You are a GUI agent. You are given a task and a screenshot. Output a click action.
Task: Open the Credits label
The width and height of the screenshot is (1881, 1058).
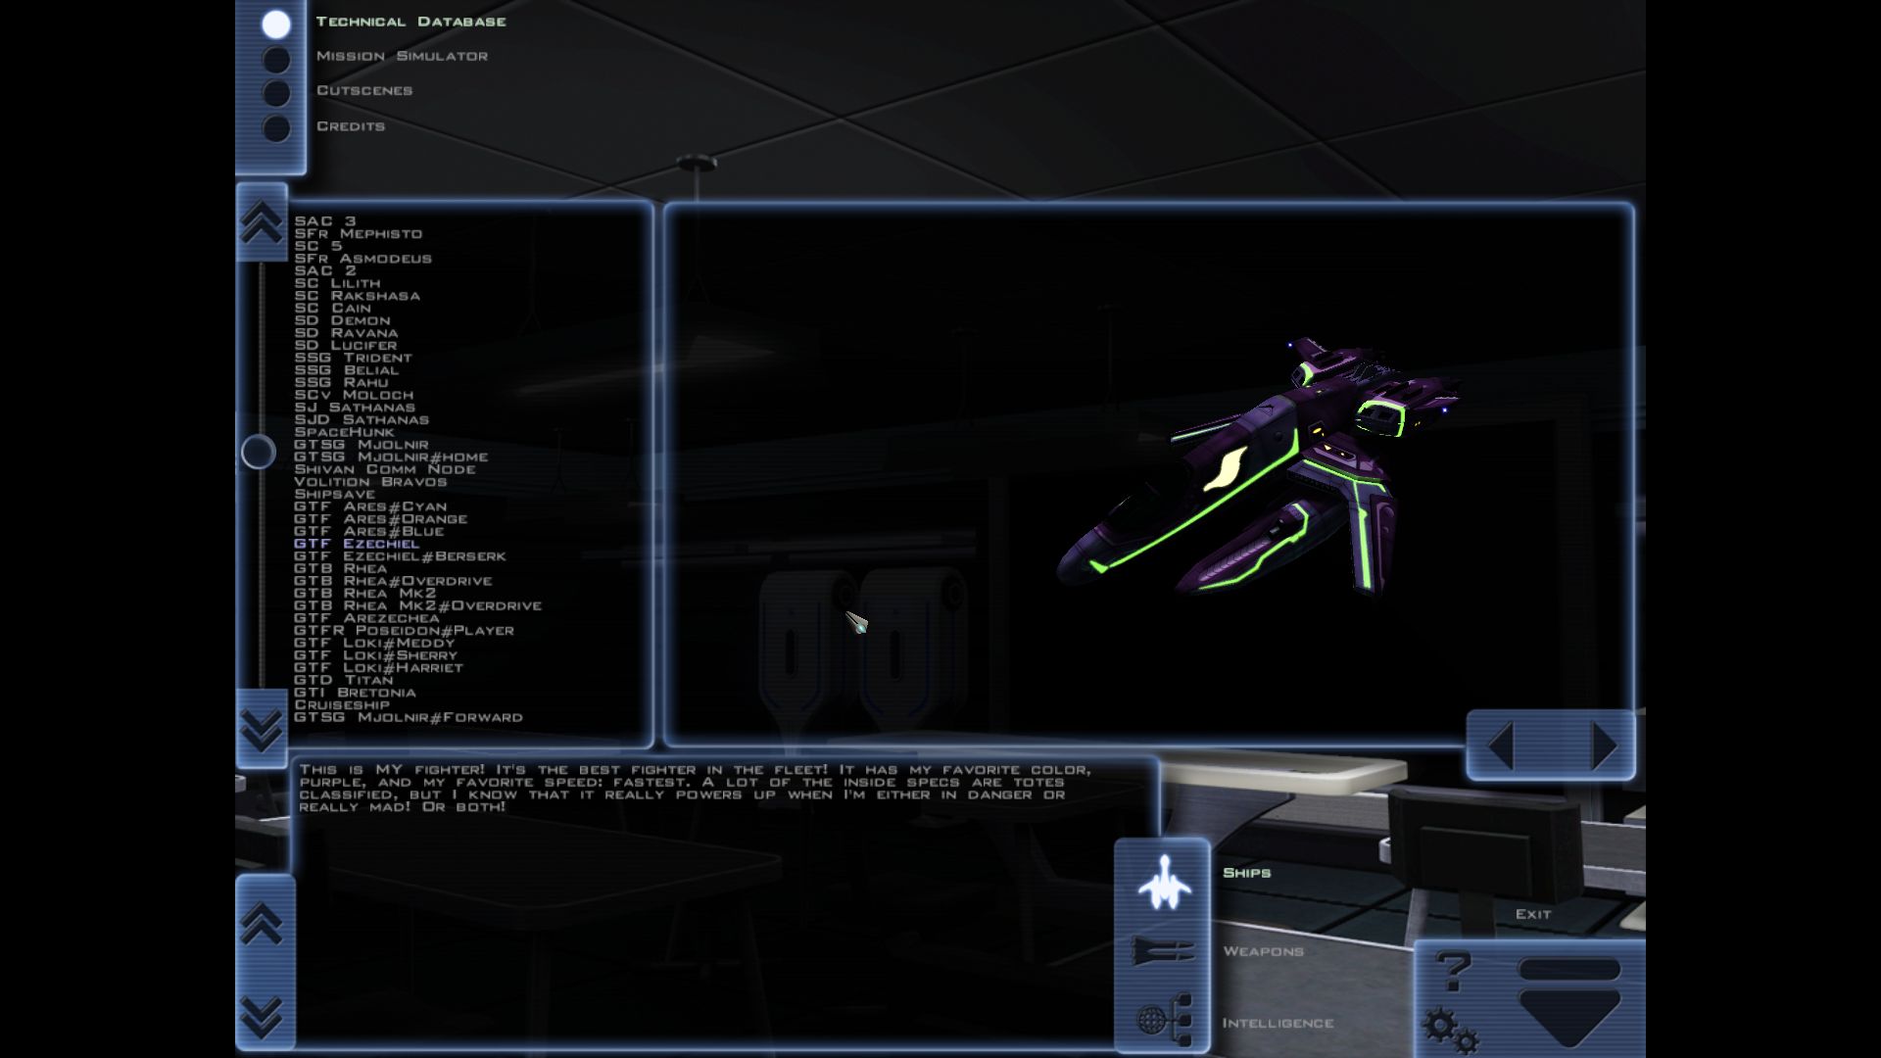coord(350,126)
